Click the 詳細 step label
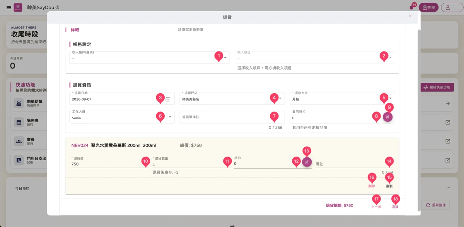 [x=75, y=30]
